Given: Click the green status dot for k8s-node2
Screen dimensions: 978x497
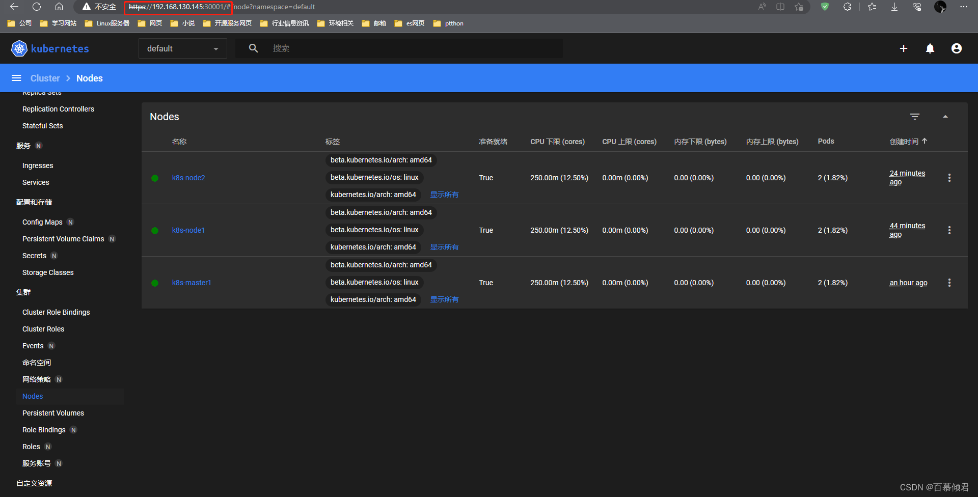Looking at the screenshot, I should (155, 178).
